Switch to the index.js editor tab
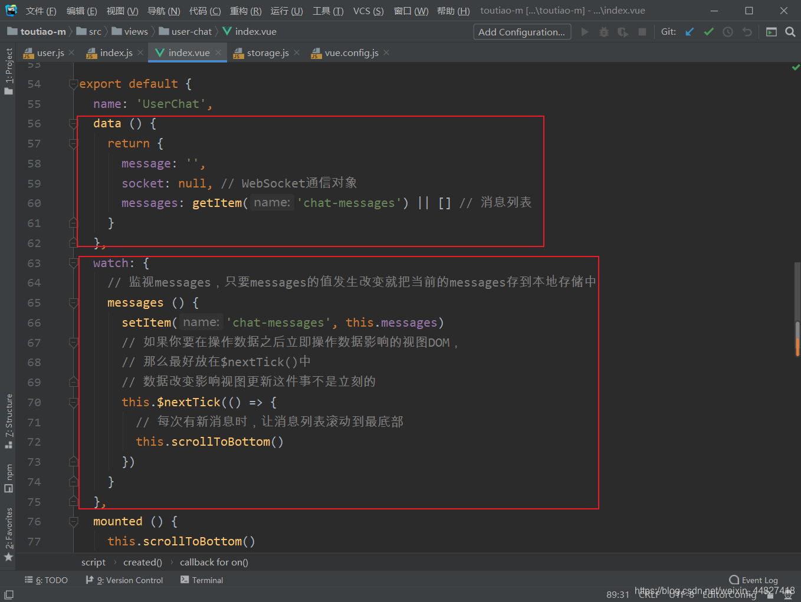 pos(116,52)
